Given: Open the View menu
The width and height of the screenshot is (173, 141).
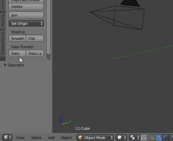Looking at the screenshot, I should point(20,138).
